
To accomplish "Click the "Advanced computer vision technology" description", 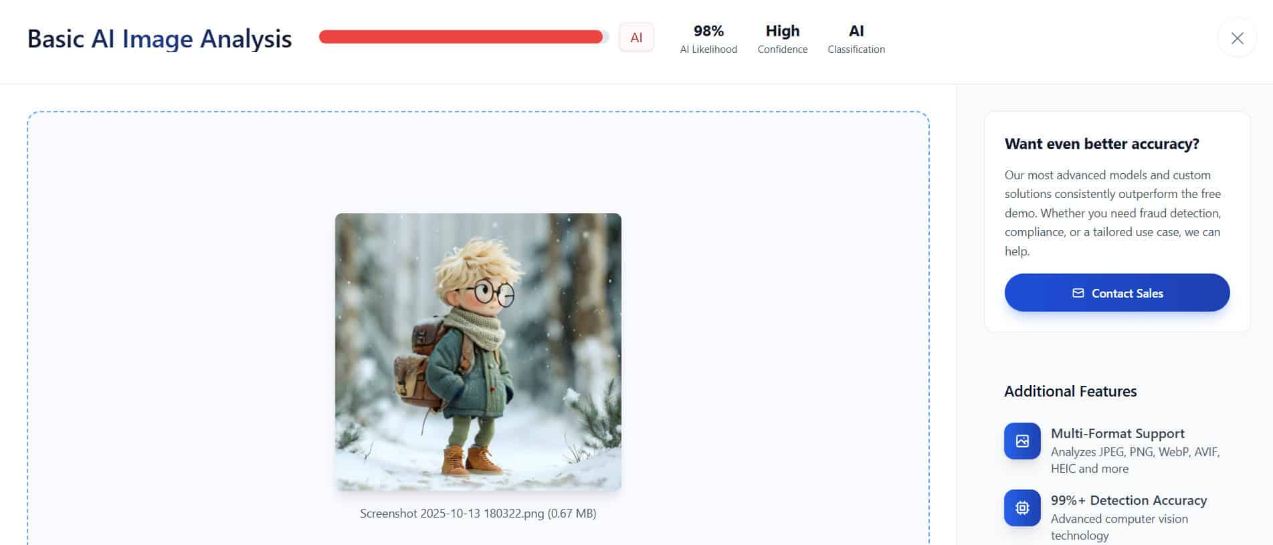I will [1119, 527].
